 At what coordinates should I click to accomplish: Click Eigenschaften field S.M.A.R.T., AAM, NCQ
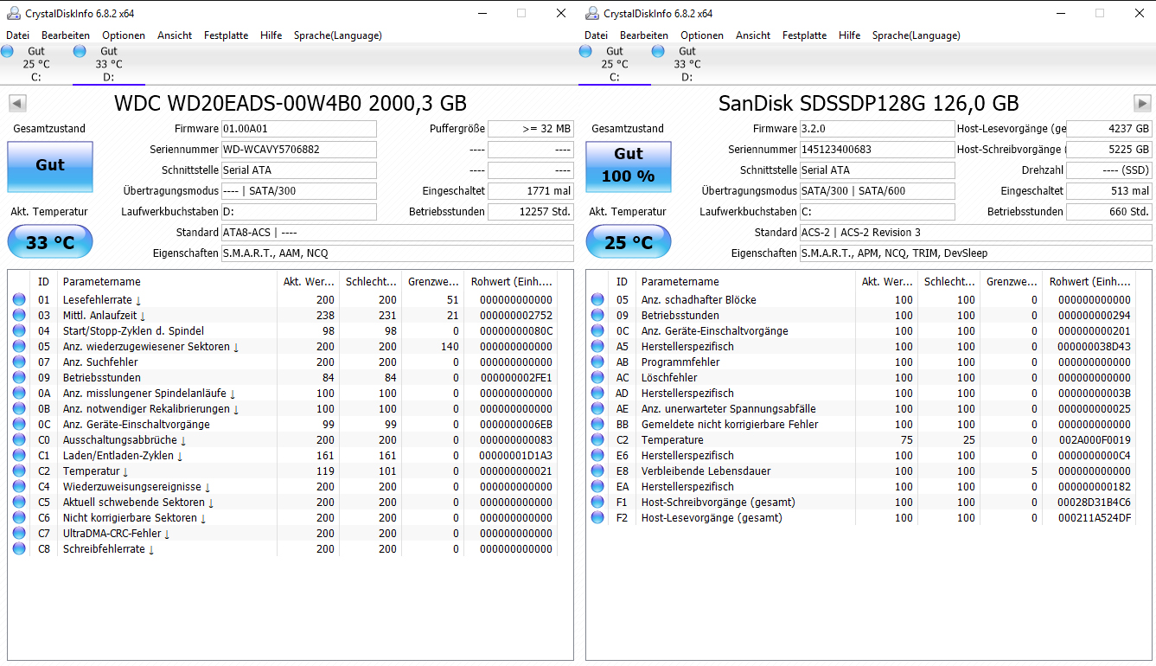(397, 253)
